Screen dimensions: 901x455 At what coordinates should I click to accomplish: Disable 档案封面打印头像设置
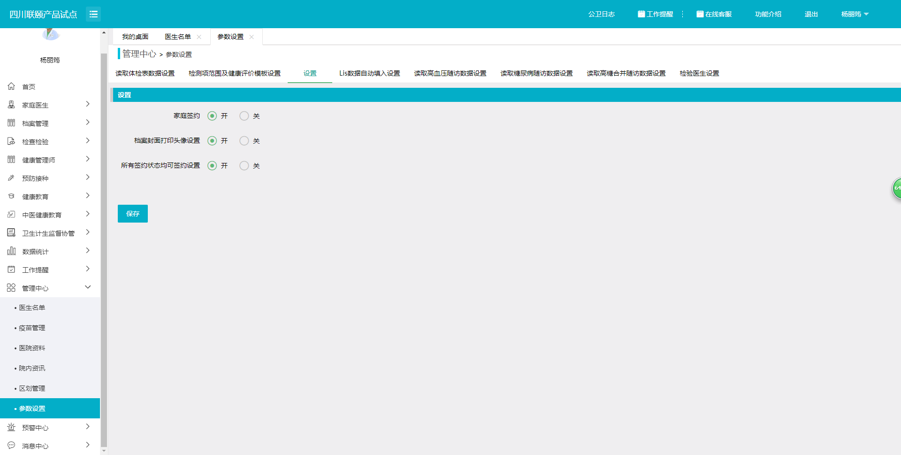pos(244,141)
